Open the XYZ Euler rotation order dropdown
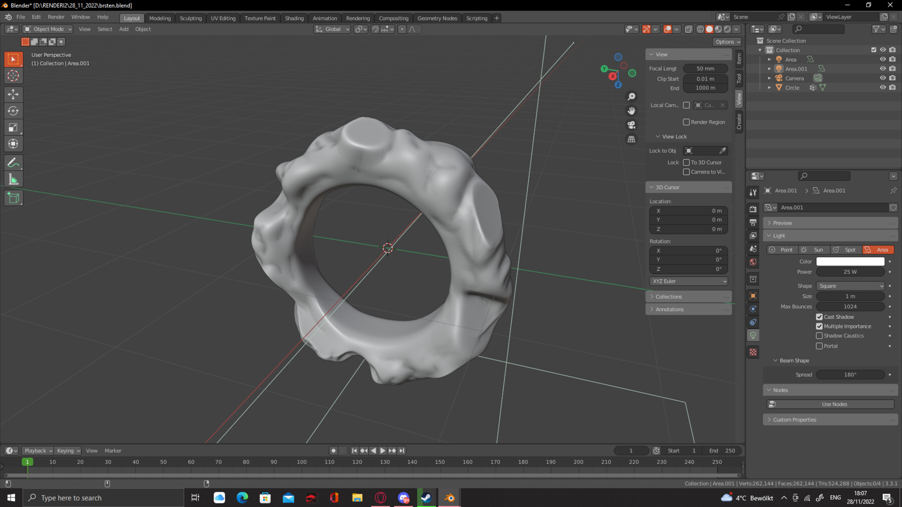 688,281
